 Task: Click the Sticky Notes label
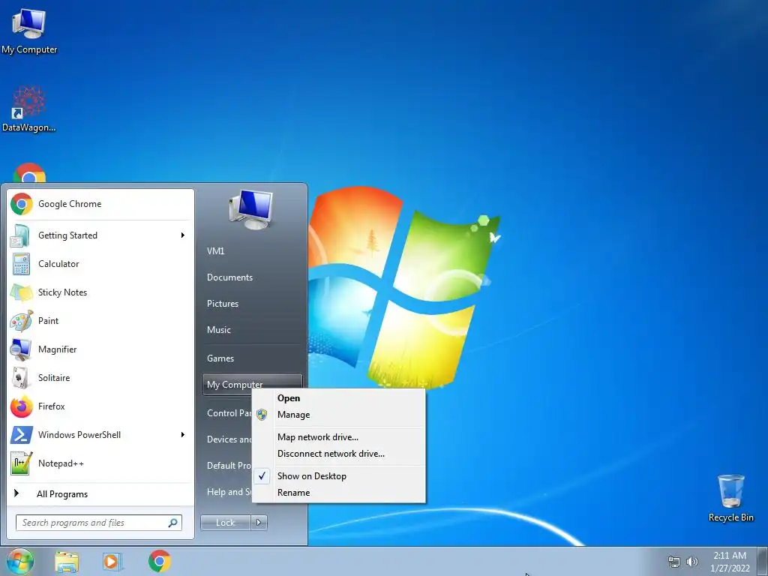63,292
